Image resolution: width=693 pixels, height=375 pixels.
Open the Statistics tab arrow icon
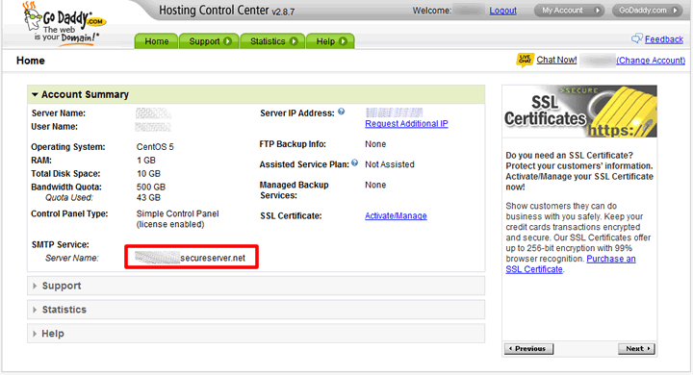(294, 41)
